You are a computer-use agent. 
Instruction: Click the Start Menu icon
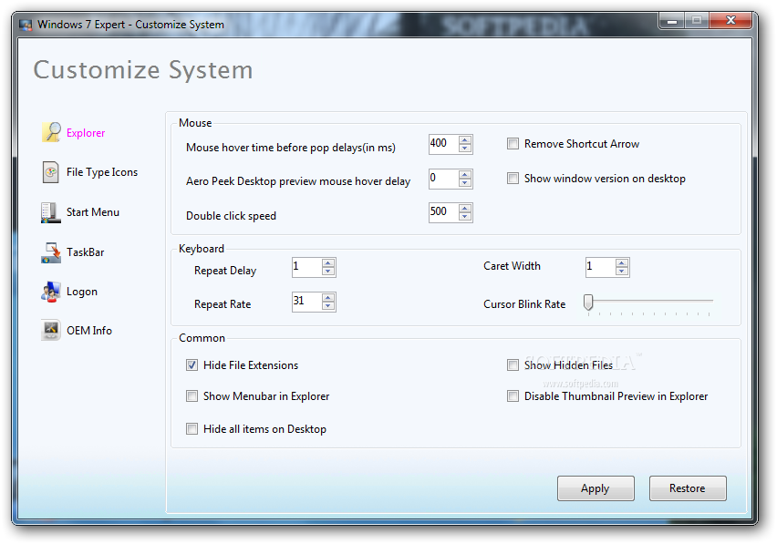50,212
